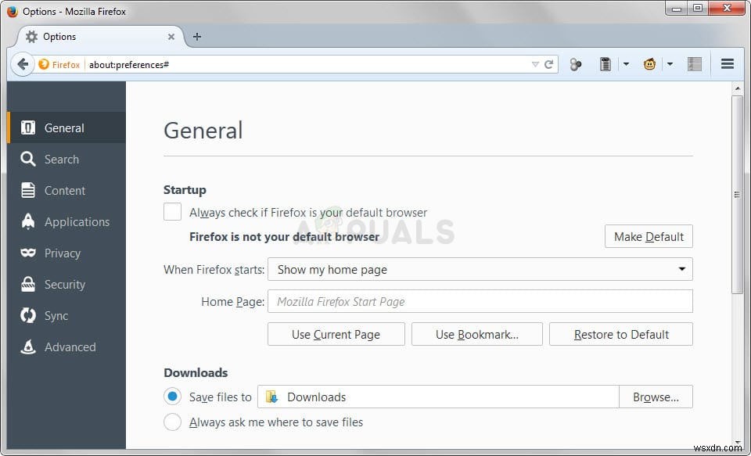Open the Privacy preferences section
751x456 pixels.
[x=63, y=253]
